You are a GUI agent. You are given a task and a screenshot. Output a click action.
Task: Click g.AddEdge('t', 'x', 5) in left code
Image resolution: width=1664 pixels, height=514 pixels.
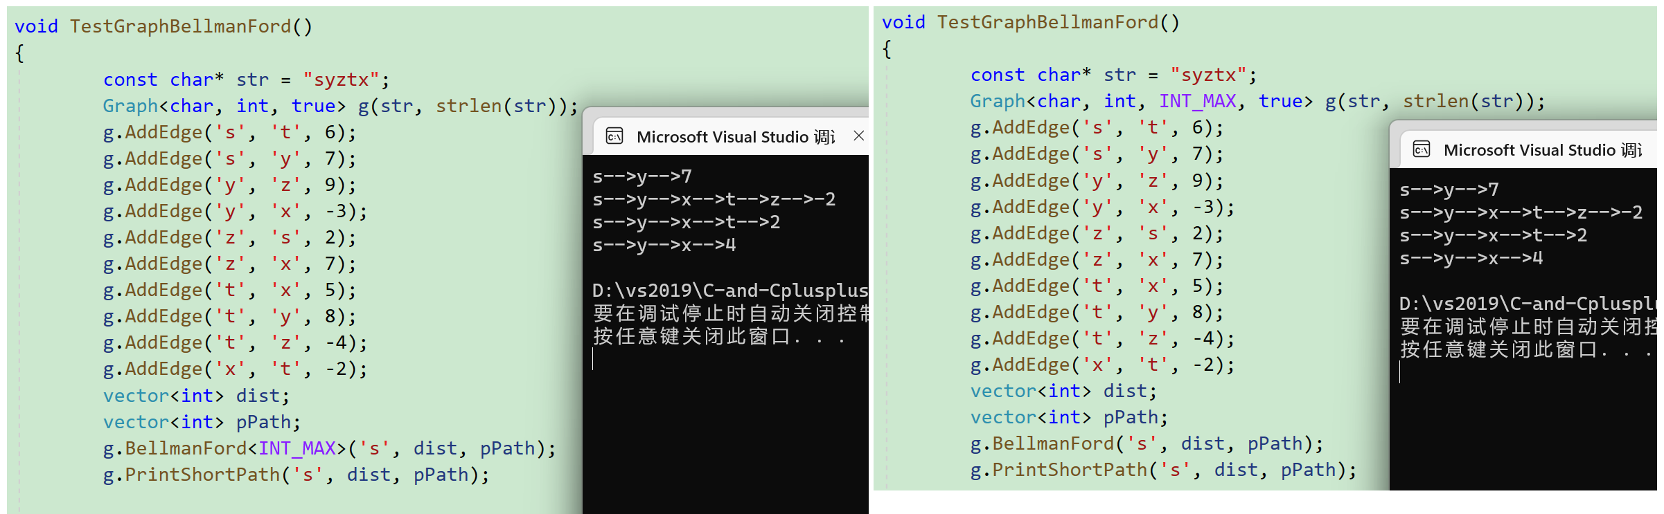click(230, 290)
